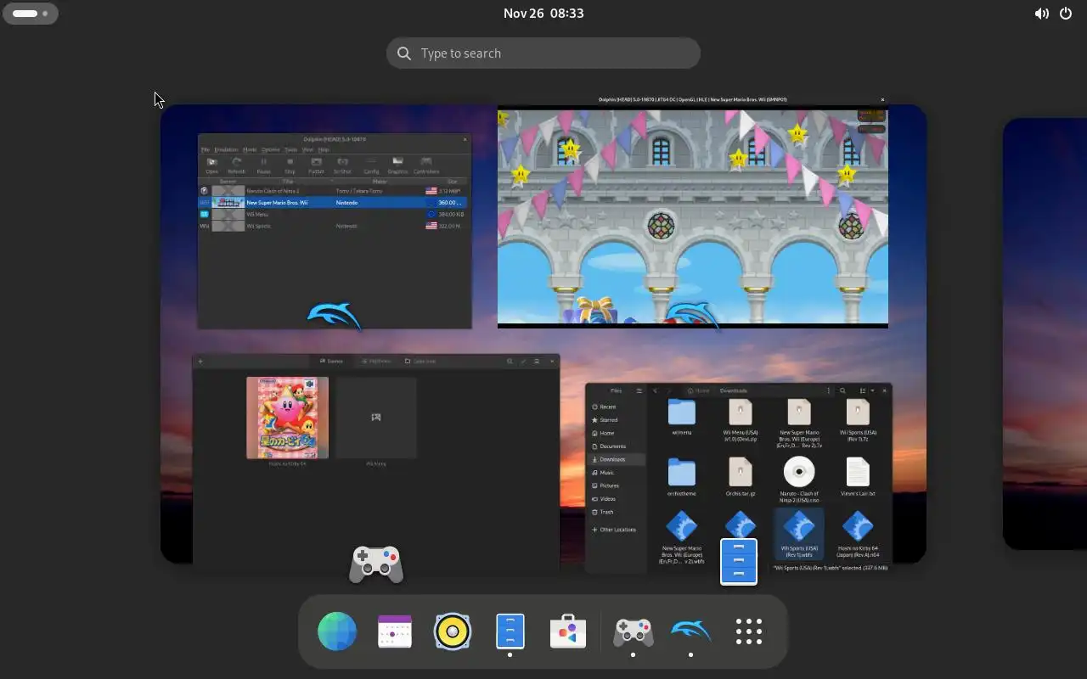Select the Wii Menu row in Dolphin's game list
1087x679 pixels.
[x=333, y=214]
